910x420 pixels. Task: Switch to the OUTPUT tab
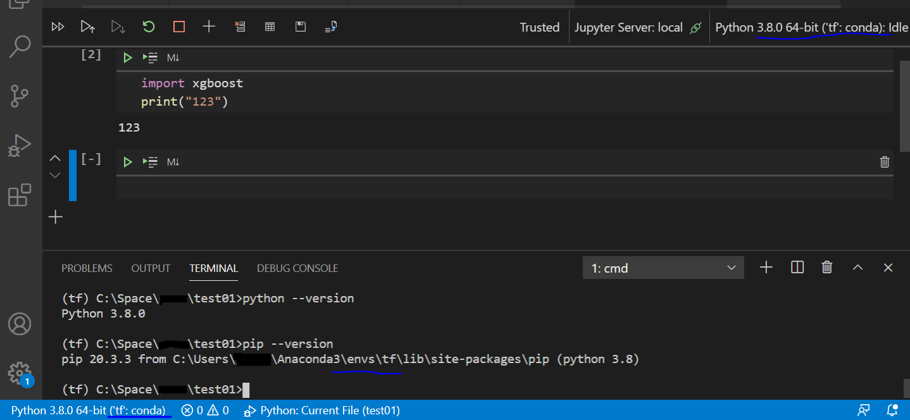pos(151,268)
